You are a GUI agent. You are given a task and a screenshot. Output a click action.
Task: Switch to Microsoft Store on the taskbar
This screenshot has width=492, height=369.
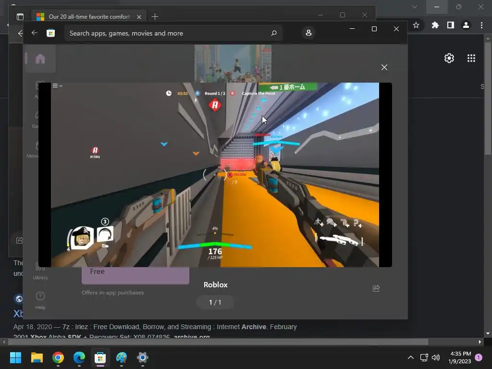click(x=100, y=357)
